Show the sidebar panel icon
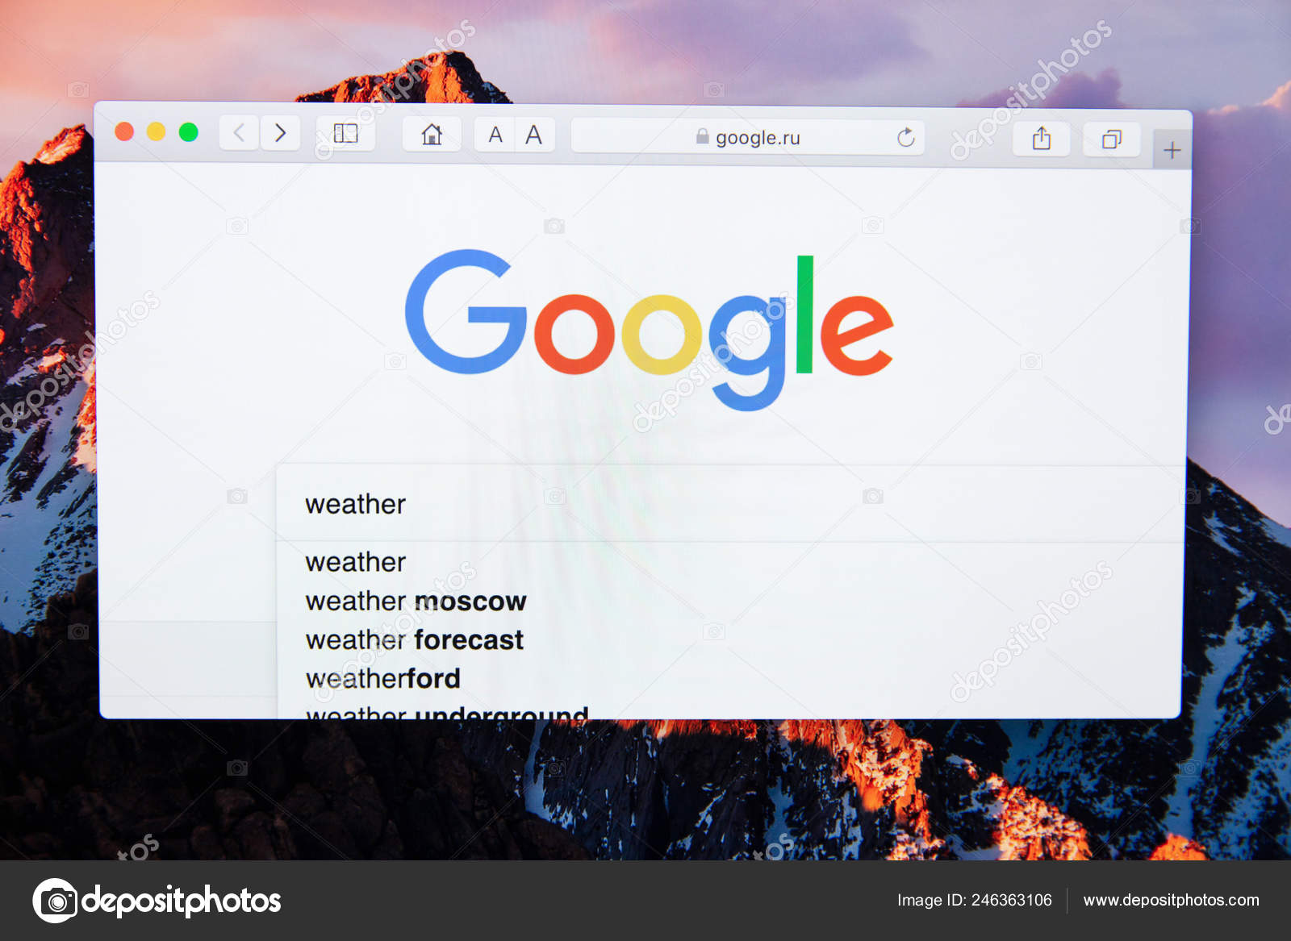 coord(345,133)
